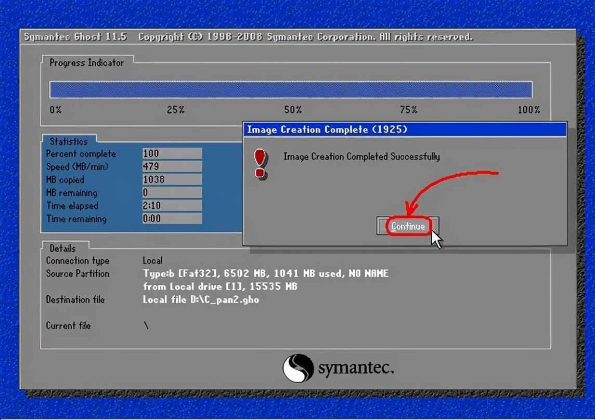
Task: Click the Symantec Ghost 11.5 copyright header text
Action: (248, 37)
